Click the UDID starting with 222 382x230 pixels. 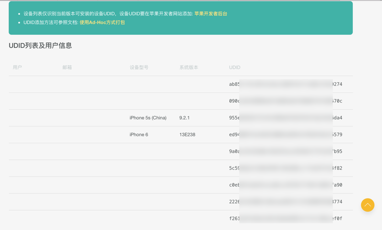pos(286,202)
